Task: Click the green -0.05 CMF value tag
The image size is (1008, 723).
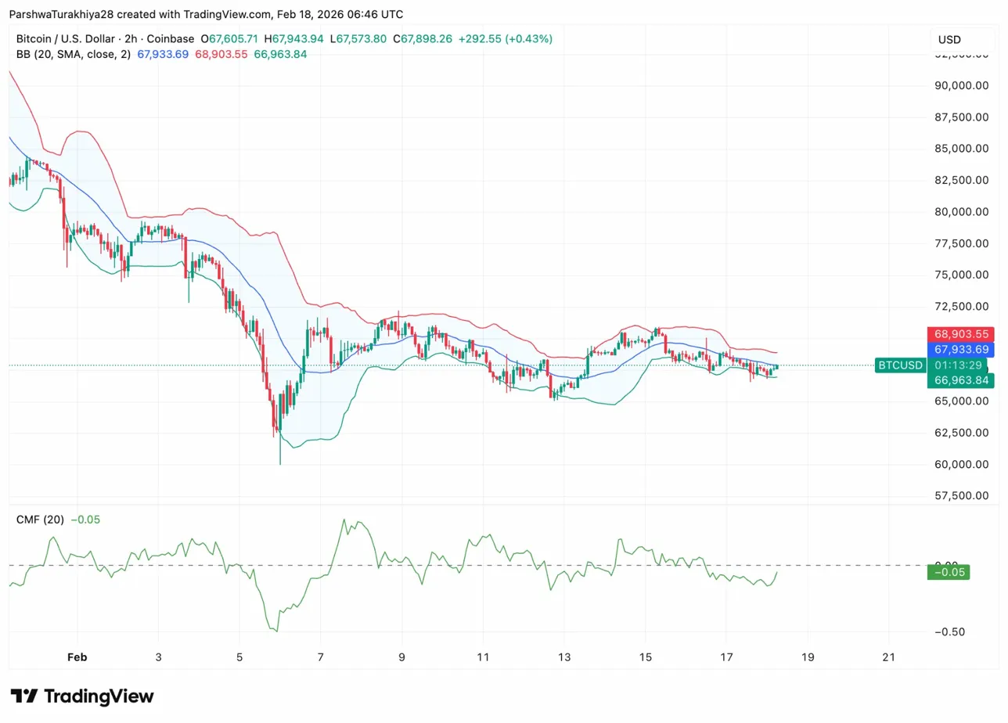Action: [x=949, y=572]
